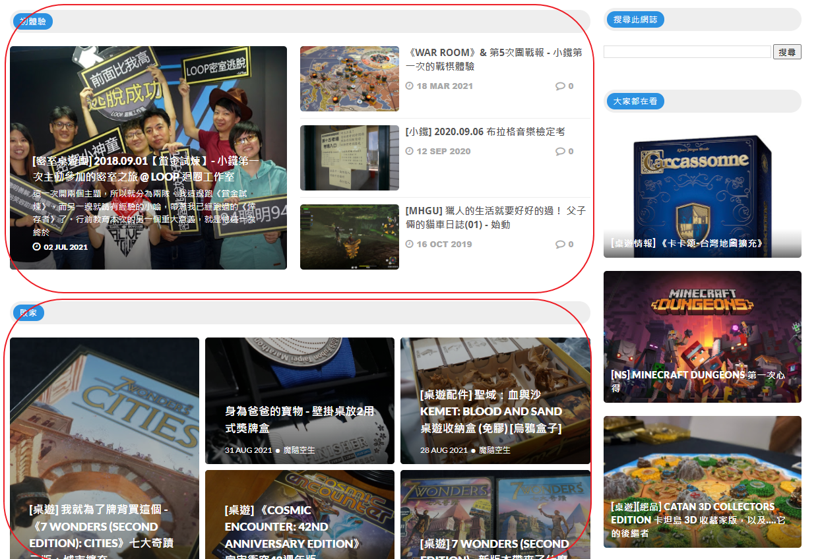Open the [小鐵] 2020.09.06 布拉格音樂檢定考 title
Image resolution: width=820 pixels, height=559 pixels.
click(x=485, y=132)
